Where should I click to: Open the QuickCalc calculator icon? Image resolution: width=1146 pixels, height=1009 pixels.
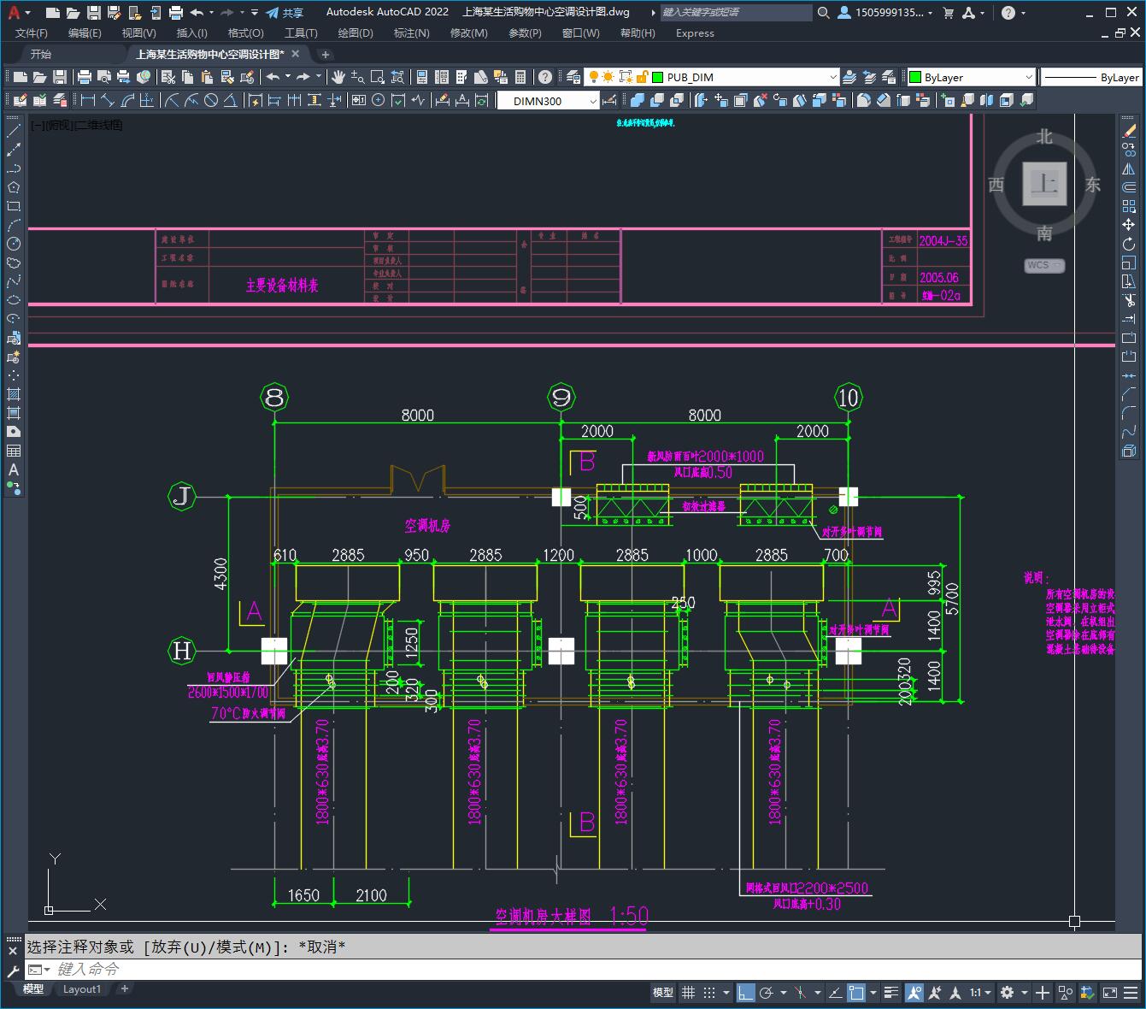520,77
